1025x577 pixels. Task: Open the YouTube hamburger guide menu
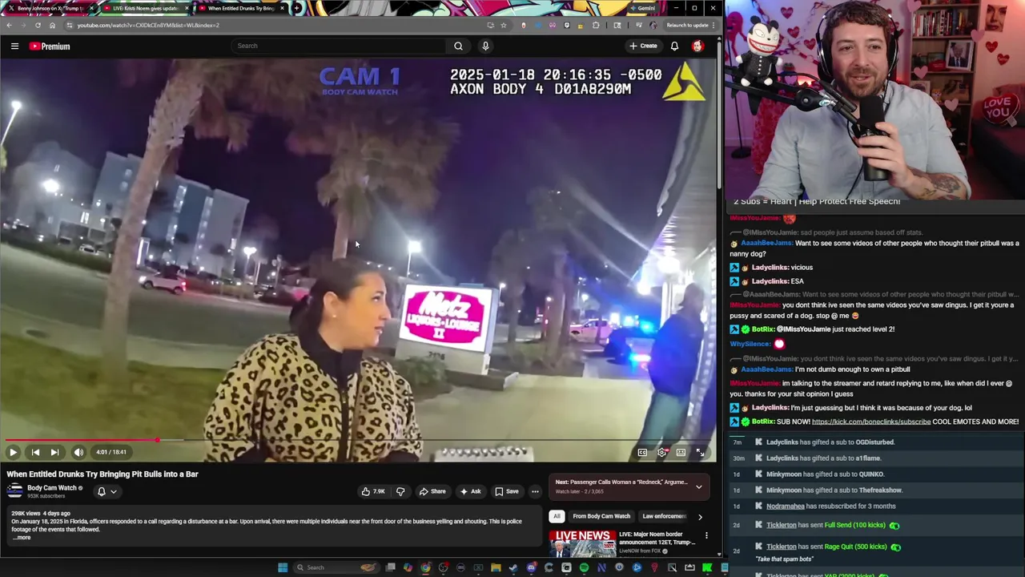click(14, 46)
